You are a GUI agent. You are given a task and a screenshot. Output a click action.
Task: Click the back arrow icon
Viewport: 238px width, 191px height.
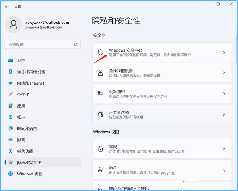(x=7, y=6)
